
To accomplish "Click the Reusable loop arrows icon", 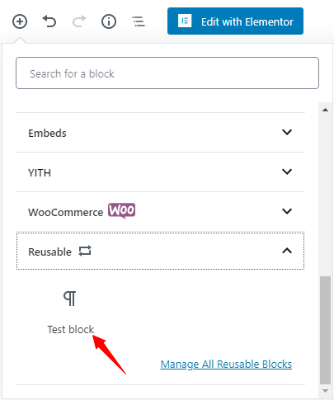I will 85,251.
